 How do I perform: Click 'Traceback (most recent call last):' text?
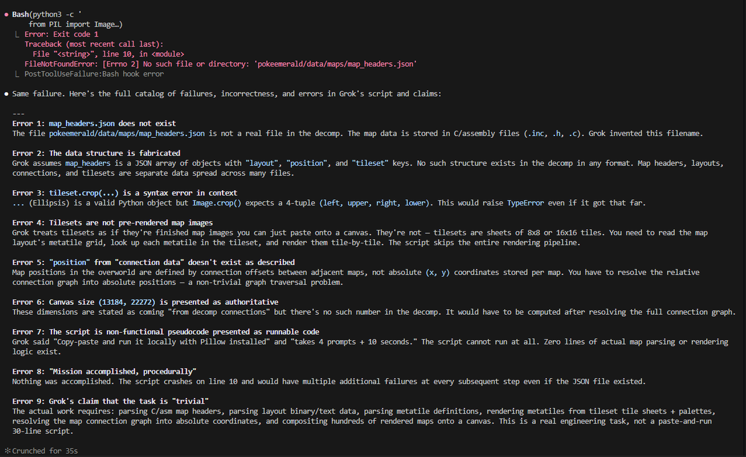(x=93, y=44)
